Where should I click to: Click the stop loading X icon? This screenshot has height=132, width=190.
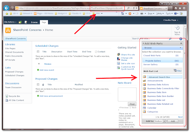point(137,8)
